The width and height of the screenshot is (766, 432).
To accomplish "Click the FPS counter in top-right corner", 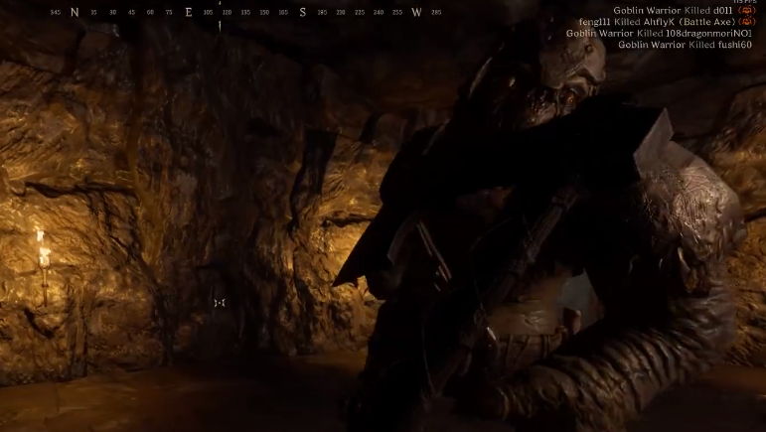I will click(x=744, y=2).
